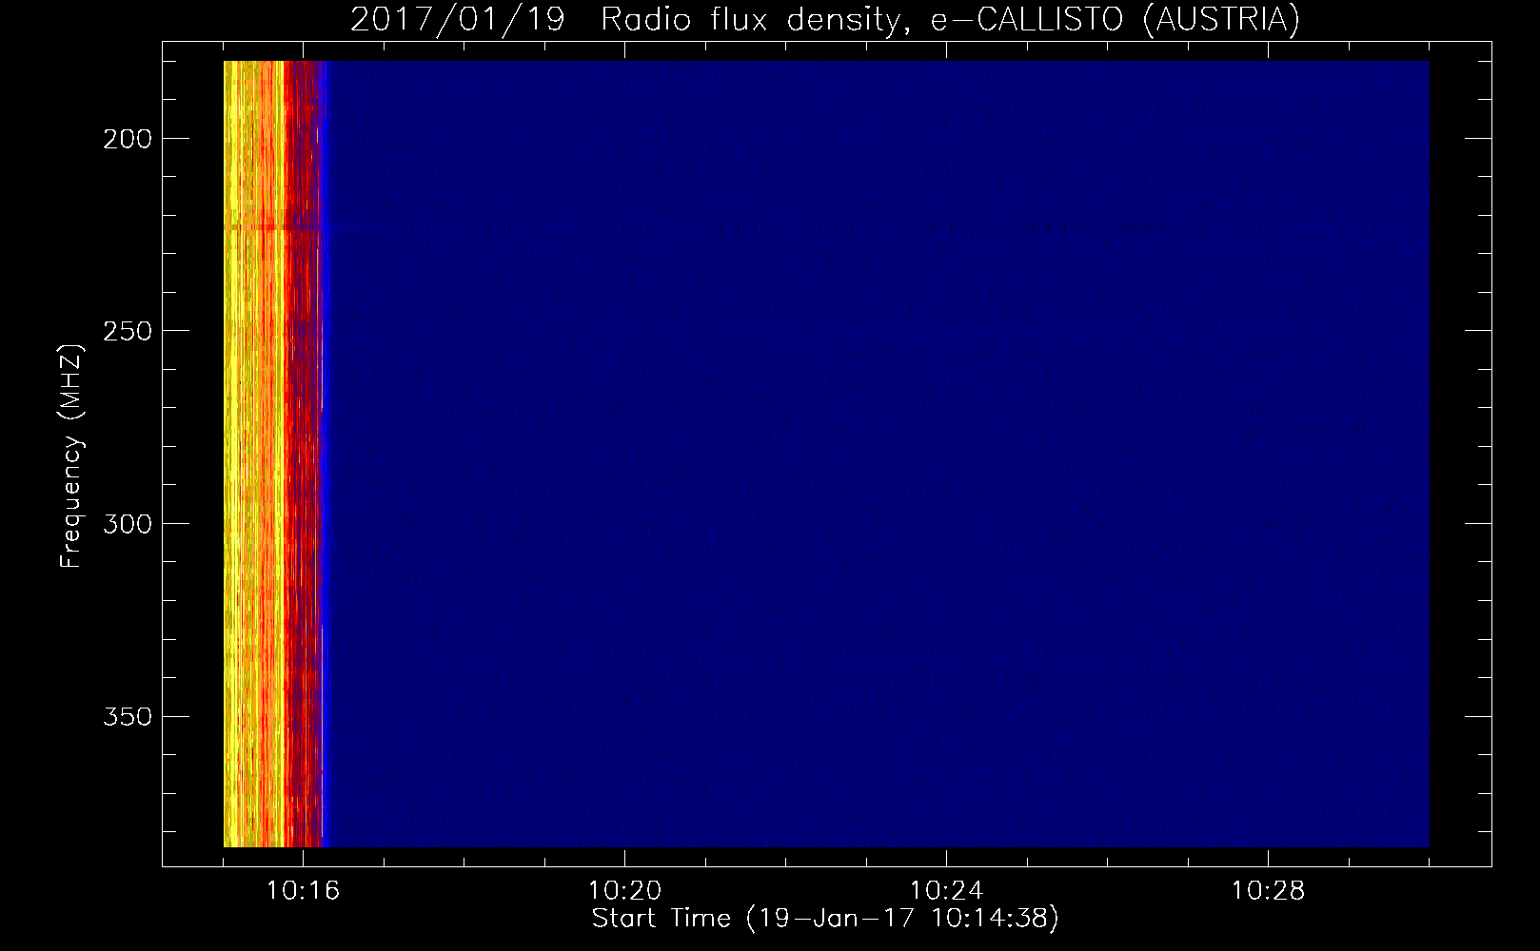This screenshot has width=1540, height=951.
Task: Select the date "2017/01/19" in the title
Action: point(457,19)
